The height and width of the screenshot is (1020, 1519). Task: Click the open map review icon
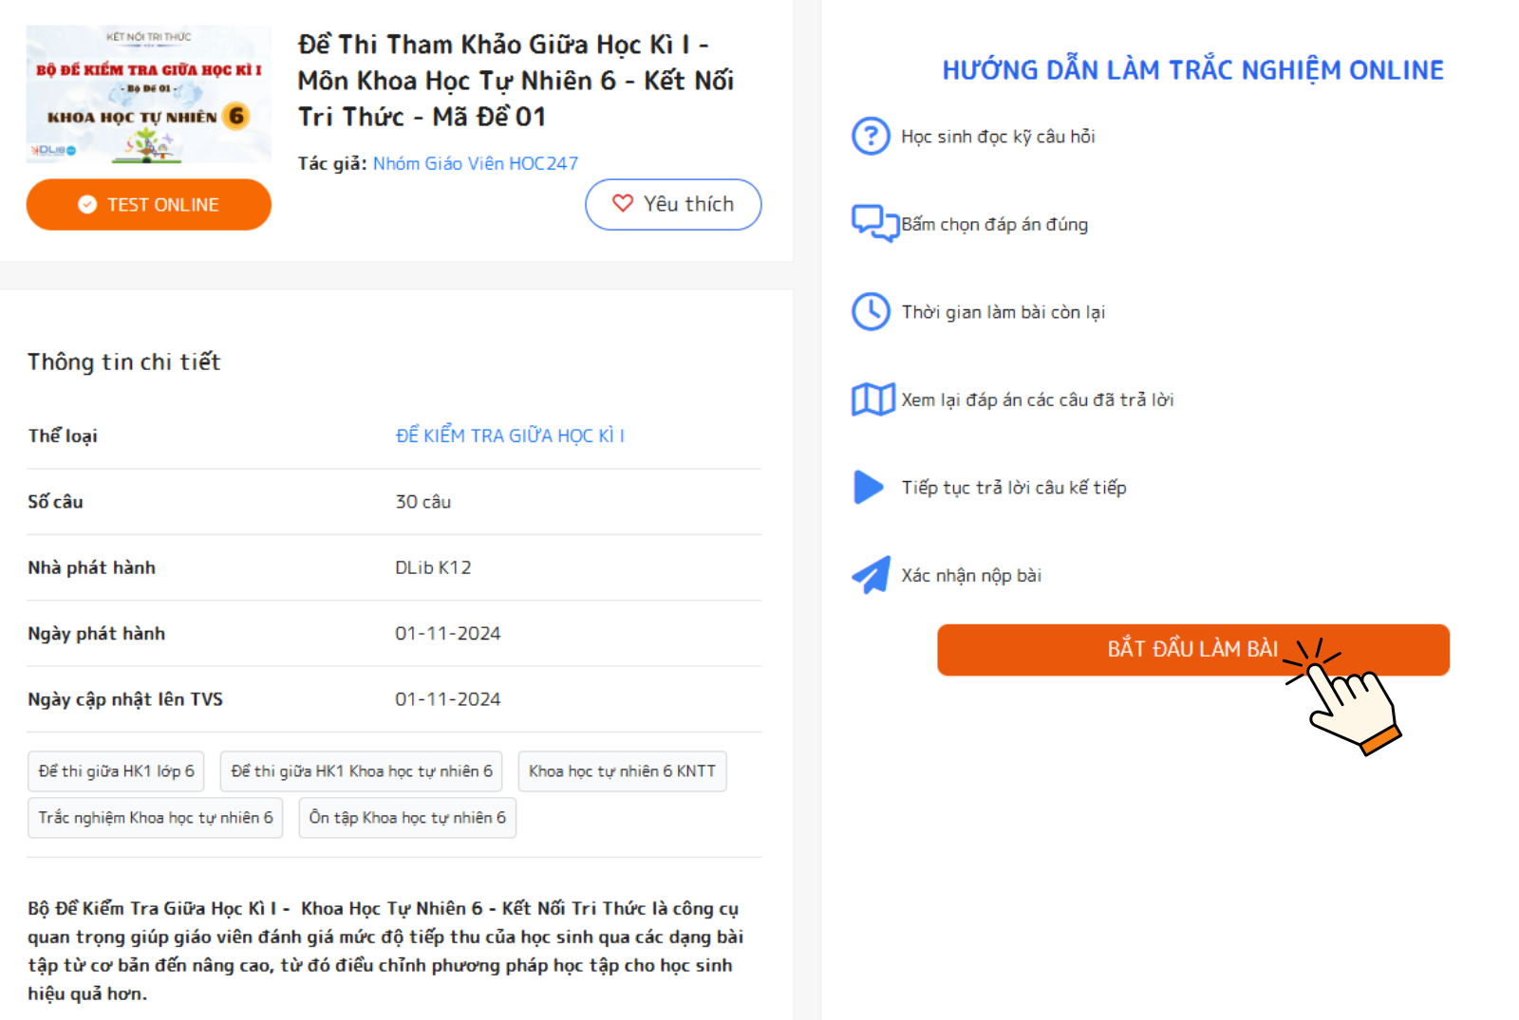click(x=872, y=399)
